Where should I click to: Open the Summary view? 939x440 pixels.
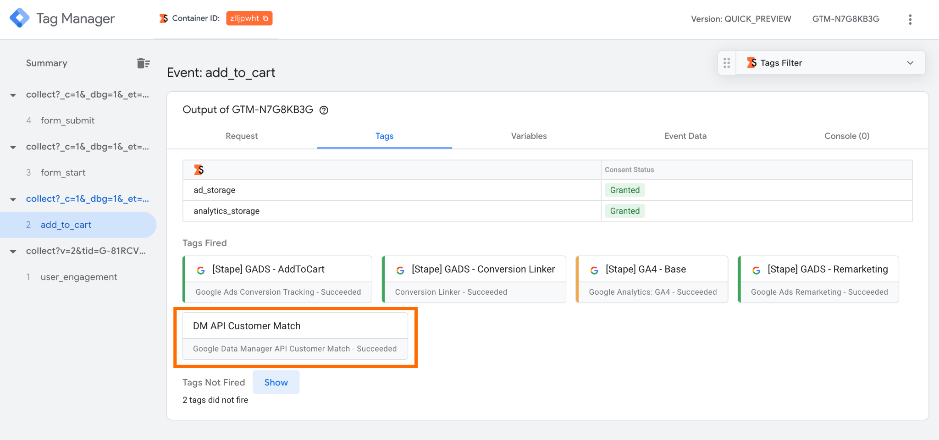[x=46, y=63]
